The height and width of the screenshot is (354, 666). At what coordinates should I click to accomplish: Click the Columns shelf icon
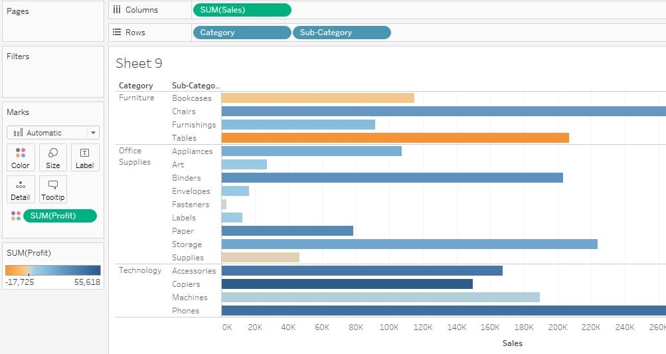117,10
